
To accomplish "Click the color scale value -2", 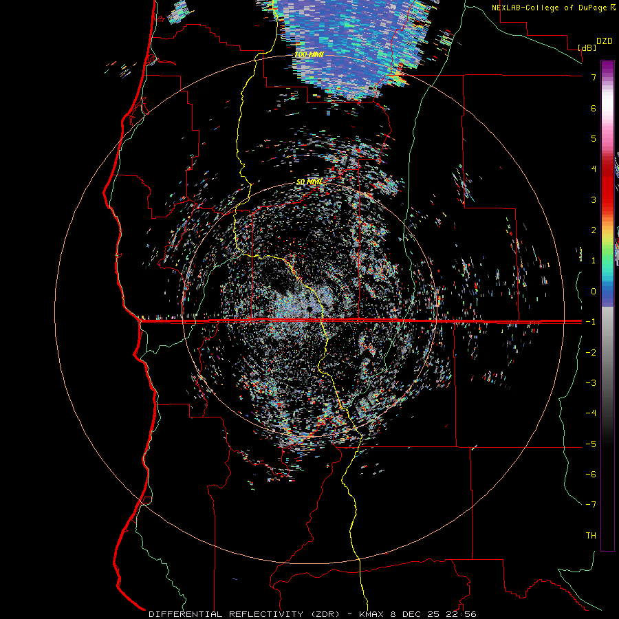I will click(591, 353).
